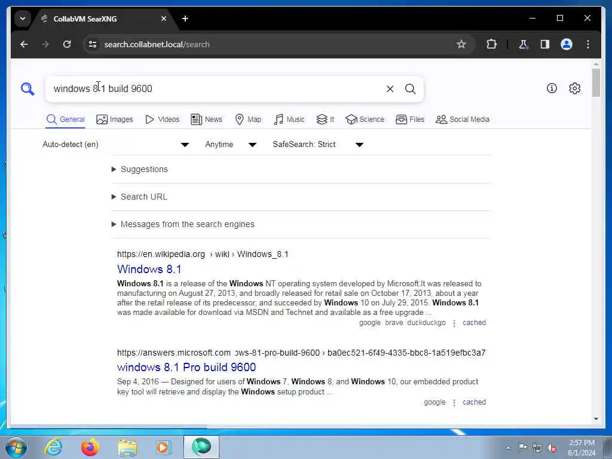
Task: Open the Anytime time range dropdown
Action: [231, 145]
